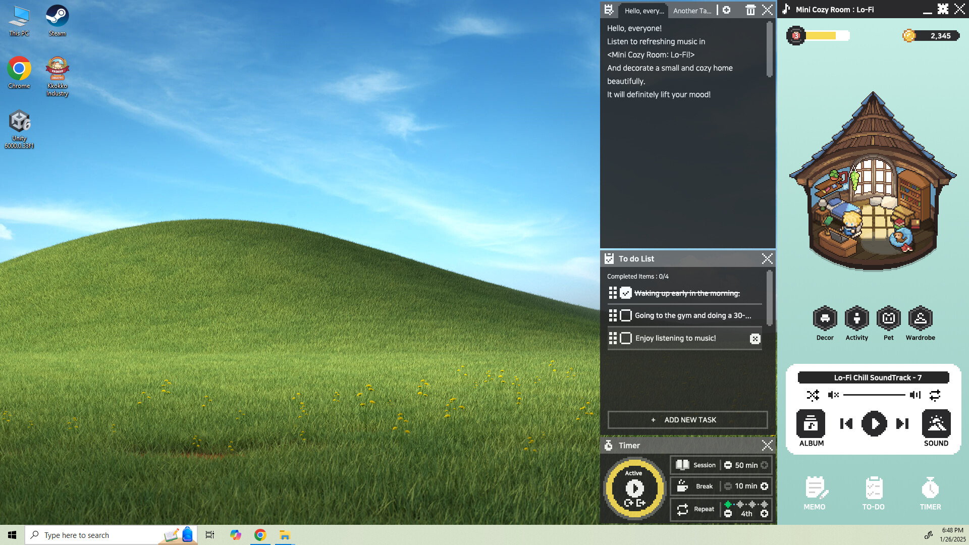Close the Timer panel
This screenshot has width=969, height=545.
coord(767,445)
